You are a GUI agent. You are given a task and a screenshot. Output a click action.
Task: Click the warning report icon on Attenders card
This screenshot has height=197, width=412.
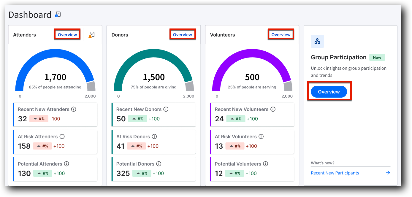click(x=92, y=34)
